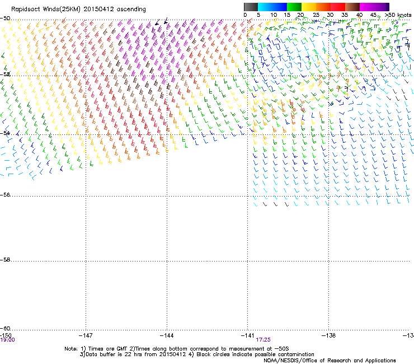The height and width of the screenshot is (364, 414).
Task: Click the note 'Data buffer is 22 hrs'
Action: [x=114, y=354]
